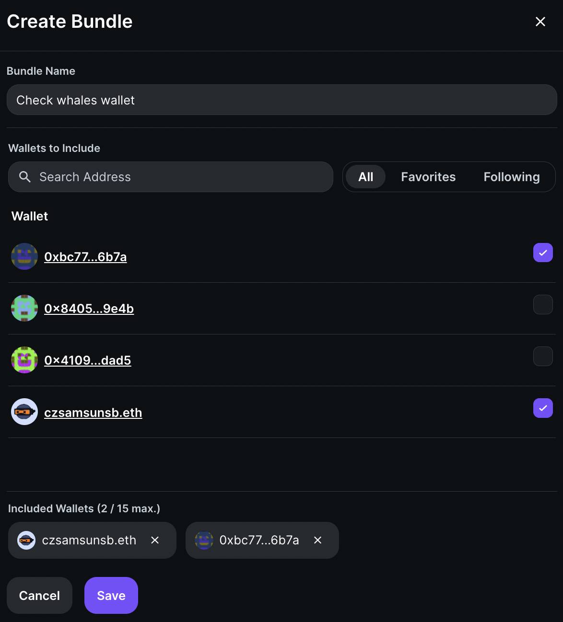Image resolution: width=563 pixels, height=622 pixels.
Task: Click the search magnifier icon
Action: tap(25, 177)
